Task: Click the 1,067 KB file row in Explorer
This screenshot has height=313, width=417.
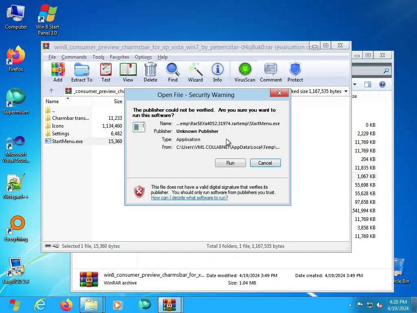Action: [x=365, y=176]
